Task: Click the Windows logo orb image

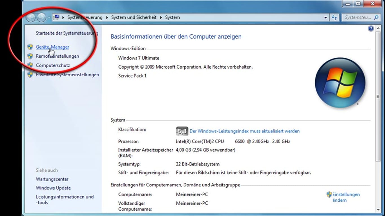Action: [340, 83]
